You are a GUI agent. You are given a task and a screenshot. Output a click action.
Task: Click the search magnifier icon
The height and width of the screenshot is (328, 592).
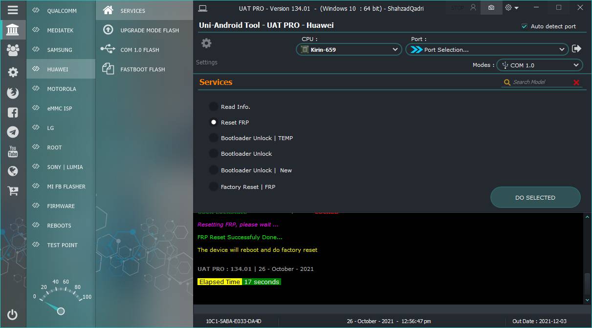coord(507,82)
